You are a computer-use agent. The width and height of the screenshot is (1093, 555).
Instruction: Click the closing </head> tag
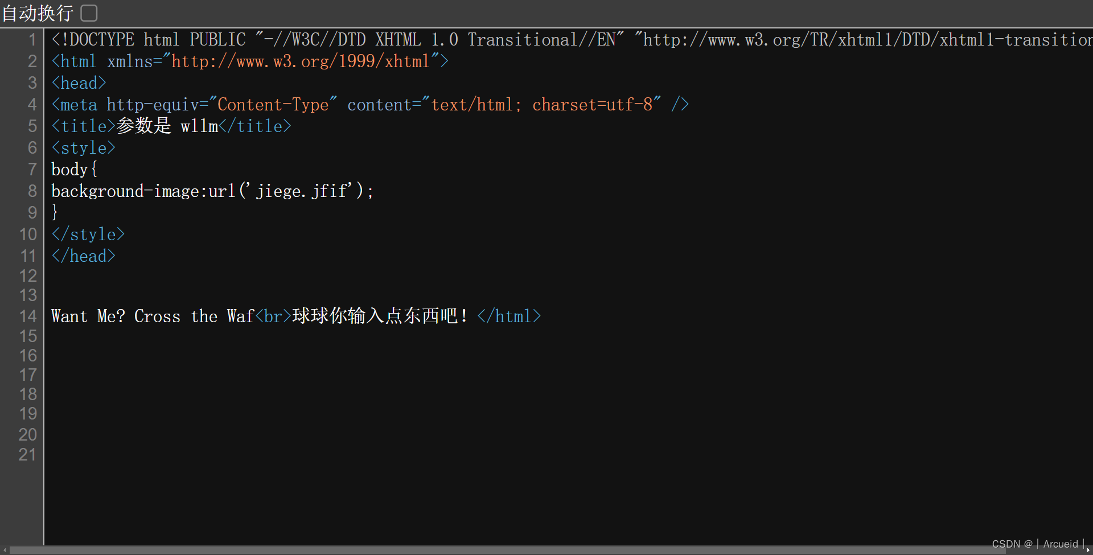coord(83,256)
